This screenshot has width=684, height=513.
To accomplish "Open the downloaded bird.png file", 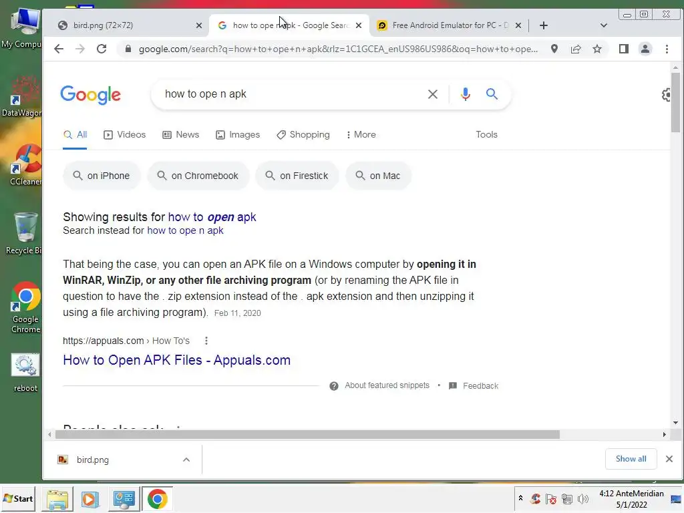I will coord(92,460).
